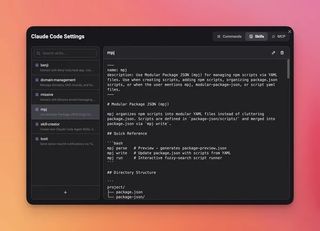Image resolution: width=320 pixels, height=231 pixels.
Task: Select the missive skill
Action: (x=65, y=97)
